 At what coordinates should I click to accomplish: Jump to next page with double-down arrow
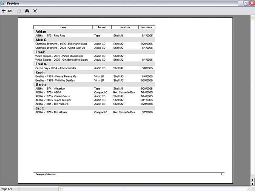pos(252,184)
